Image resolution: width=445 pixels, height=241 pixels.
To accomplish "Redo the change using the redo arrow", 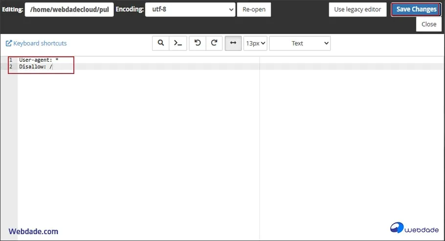I will 214,43.
